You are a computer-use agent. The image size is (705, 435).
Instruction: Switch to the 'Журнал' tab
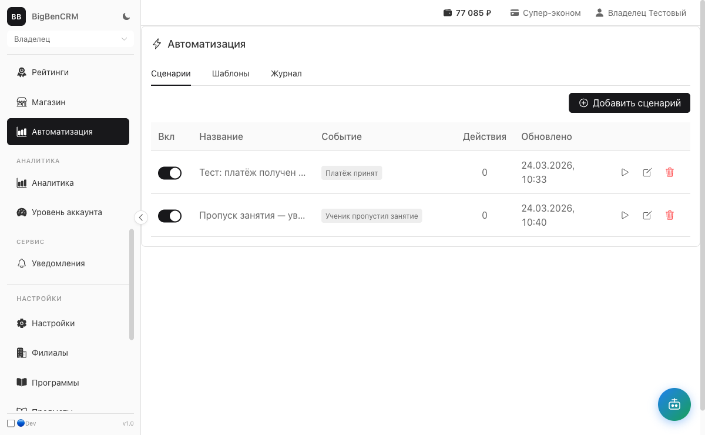tap(286, 73)
